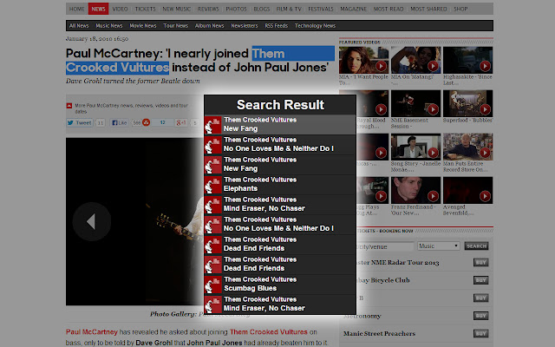Open RSS Feeds in the sub-navigation
Screen dimensions: 555x347
pos(276,25)
